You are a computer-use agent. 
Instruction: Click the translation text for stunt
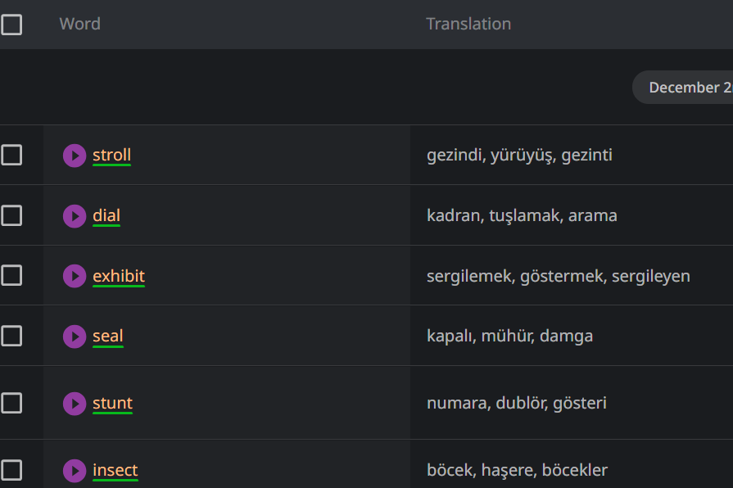click(516, 403)
